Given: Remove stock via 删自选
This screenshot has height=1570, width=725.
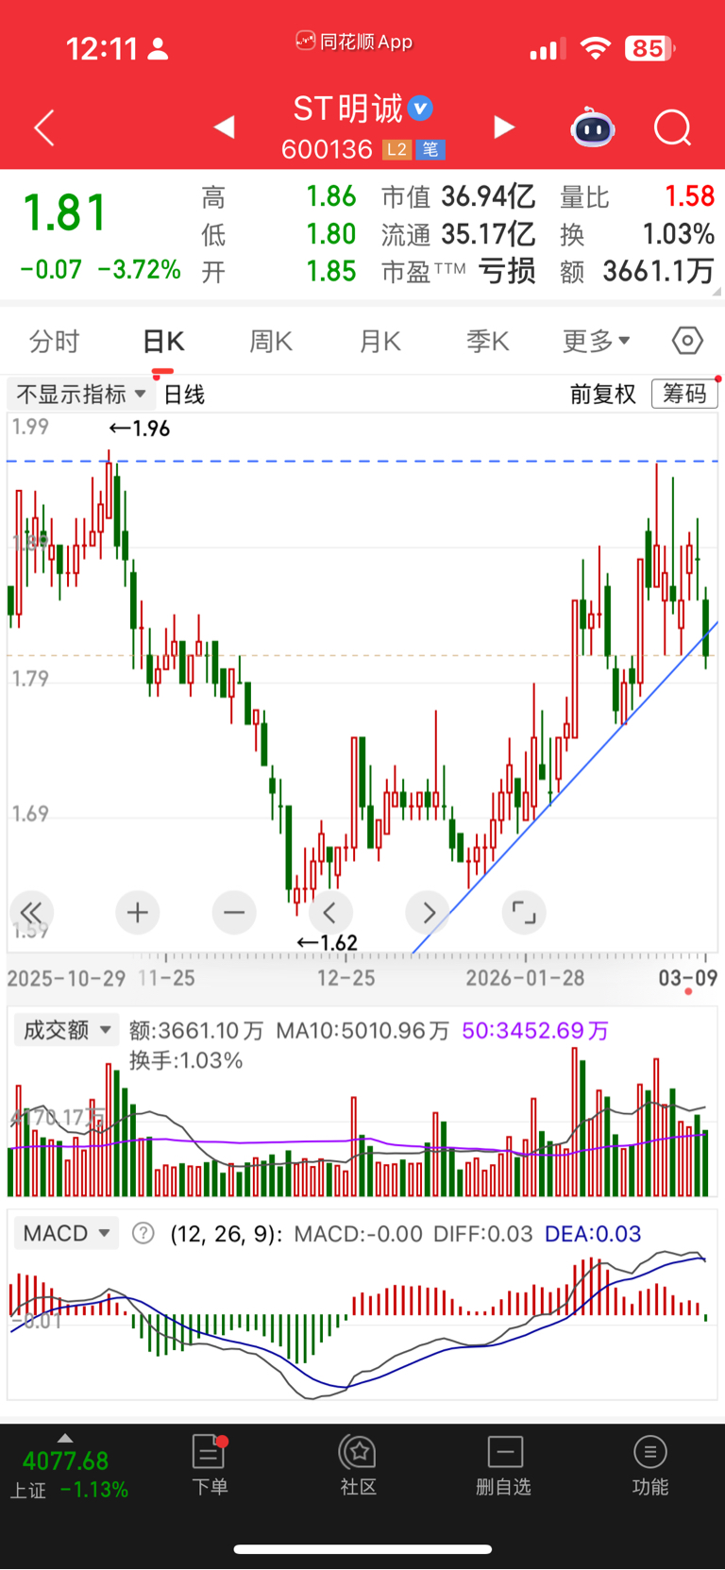Looking at the screenshot, I should (x=504, y=1466).
